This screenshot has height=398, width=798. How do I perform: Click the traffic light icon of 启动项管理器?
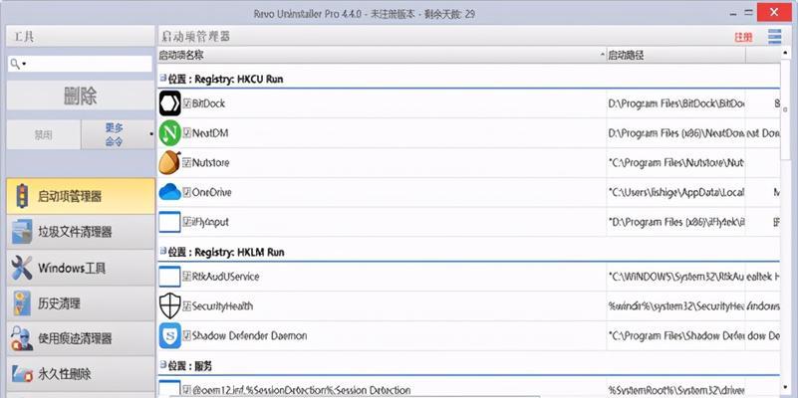click(x=22, y=196)
